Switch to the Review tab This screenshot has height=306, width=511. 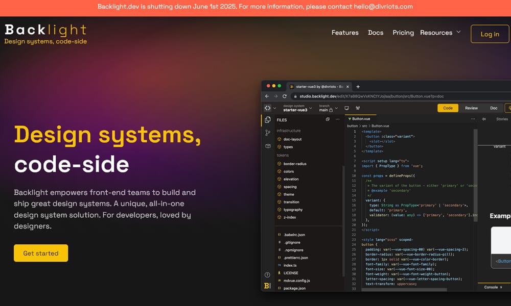click(x=471, y=108)
